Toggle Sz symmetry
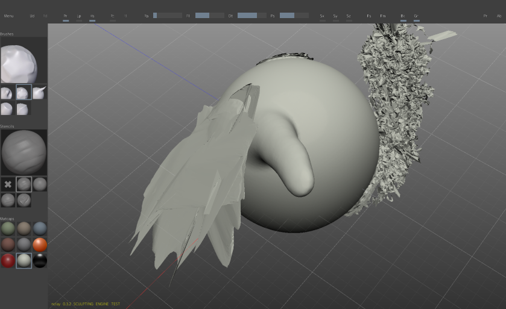Image resolution: width=506 pixels, height=309 pixels. [x=349, y=16]
